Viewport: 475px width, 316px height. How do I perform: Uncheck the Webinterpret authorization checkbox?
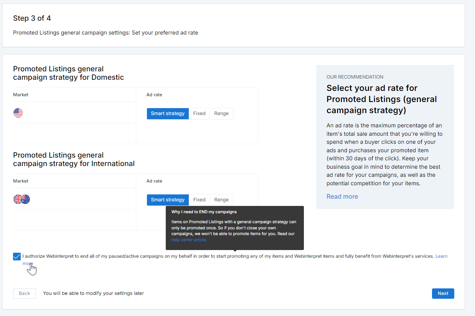[17, 257]
